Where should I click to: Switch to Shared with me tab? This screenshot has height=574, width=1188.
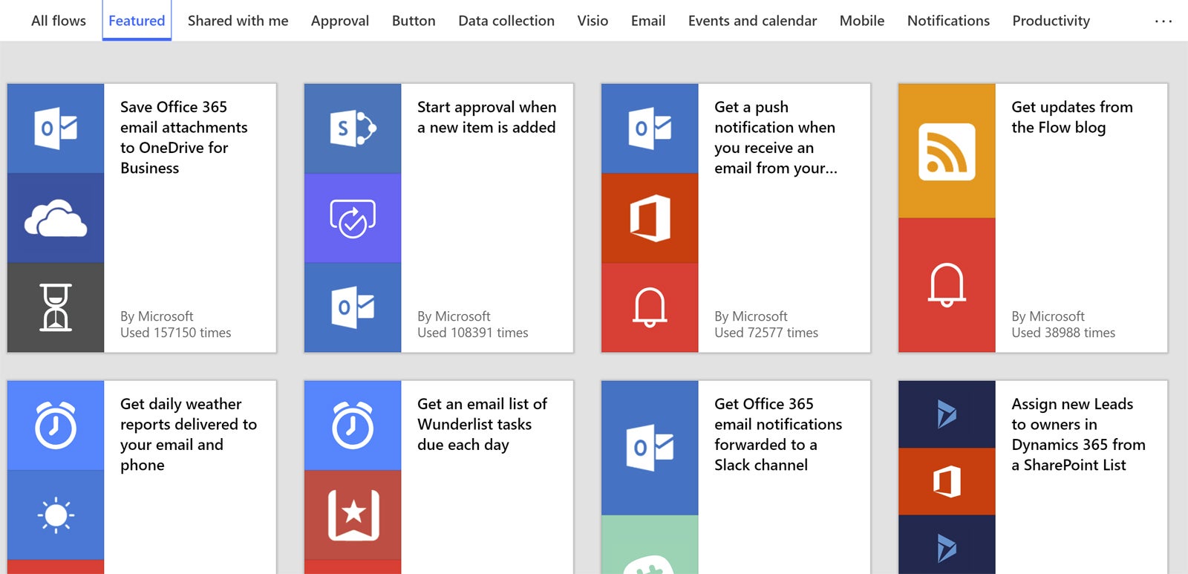238,21
